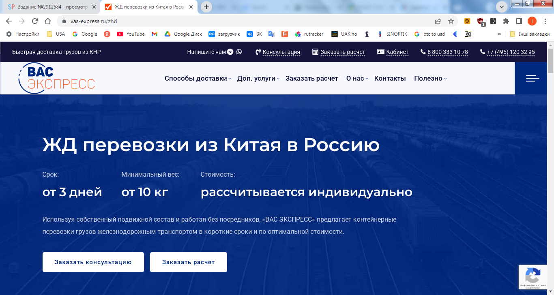The image size is (554, 295).
Task: Call the 8 800 333 10 78 number
Action: tap(444, 52)
